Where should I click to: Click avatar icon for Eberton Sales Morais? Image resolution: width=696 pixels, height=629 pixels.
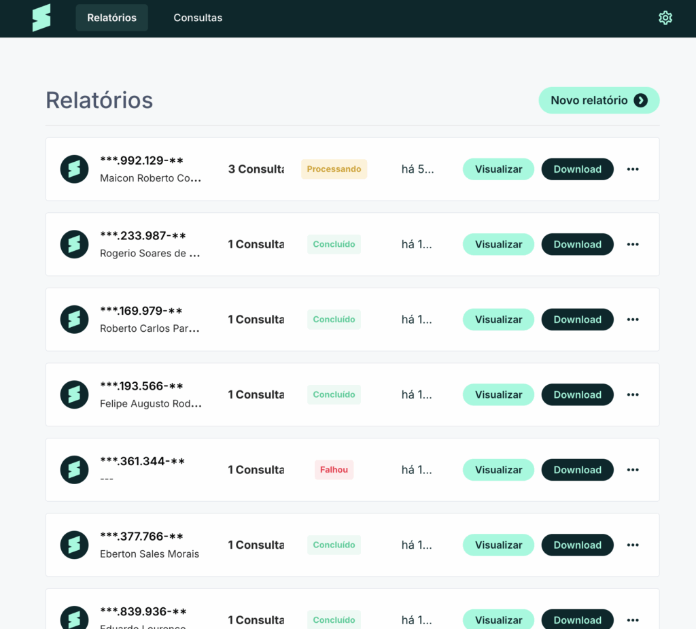click(74, 545)
